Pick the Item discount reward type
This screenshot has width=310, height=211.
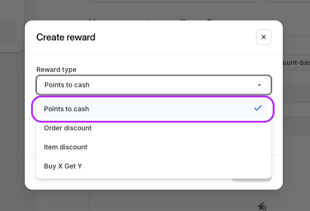[x=65, y=147]
